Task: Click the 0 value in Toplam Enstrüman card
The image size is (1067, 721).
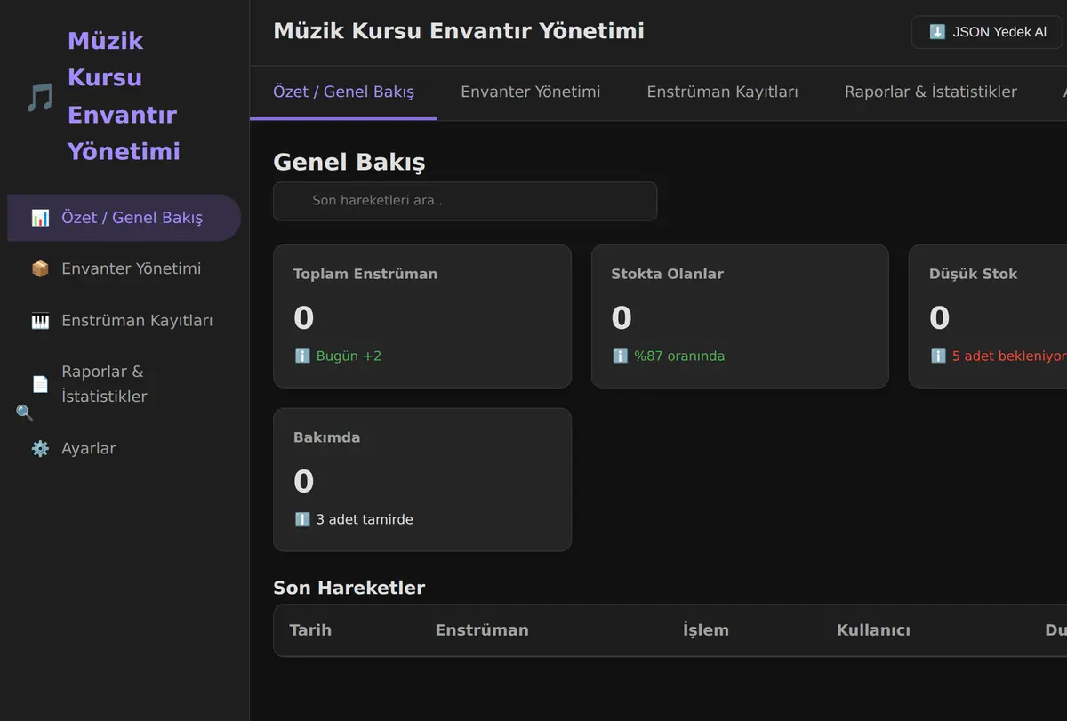Action: pyautogui.click(x=304, y=318)
